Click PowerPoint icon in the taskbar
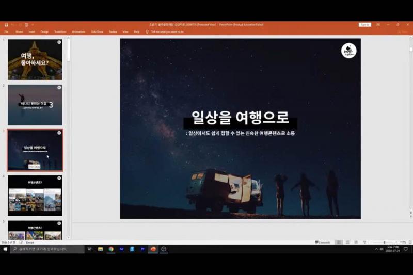The height and width of the screenshot is (275, 413). point(153,249)
